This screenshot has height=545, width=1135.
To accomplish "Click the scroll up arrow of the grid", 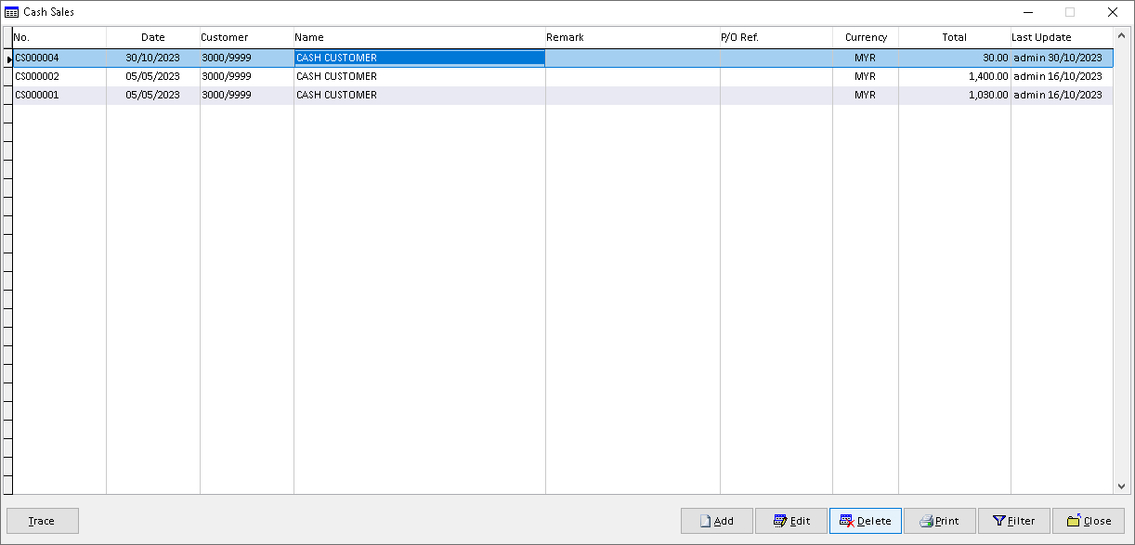I will pos(1121,38).
